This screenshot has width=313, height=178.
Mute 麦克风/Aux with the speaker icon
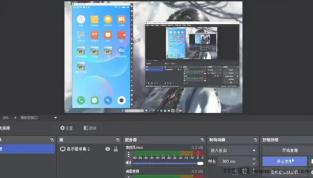[128, 162]
